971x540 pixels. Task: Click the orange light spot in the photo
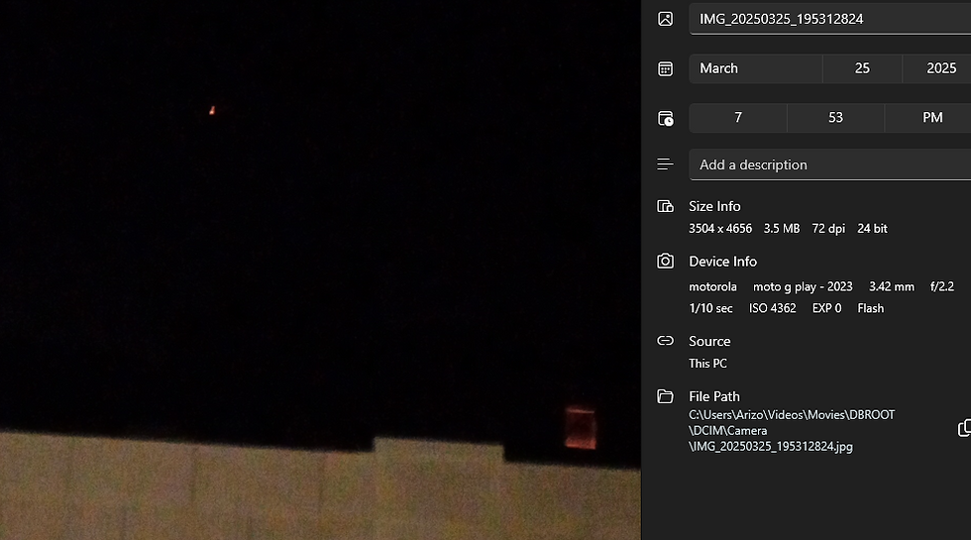212,110
